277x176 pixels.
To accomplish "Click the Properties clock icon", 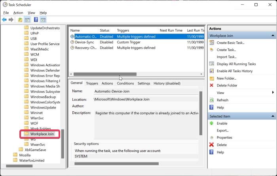I will point(212,138).
